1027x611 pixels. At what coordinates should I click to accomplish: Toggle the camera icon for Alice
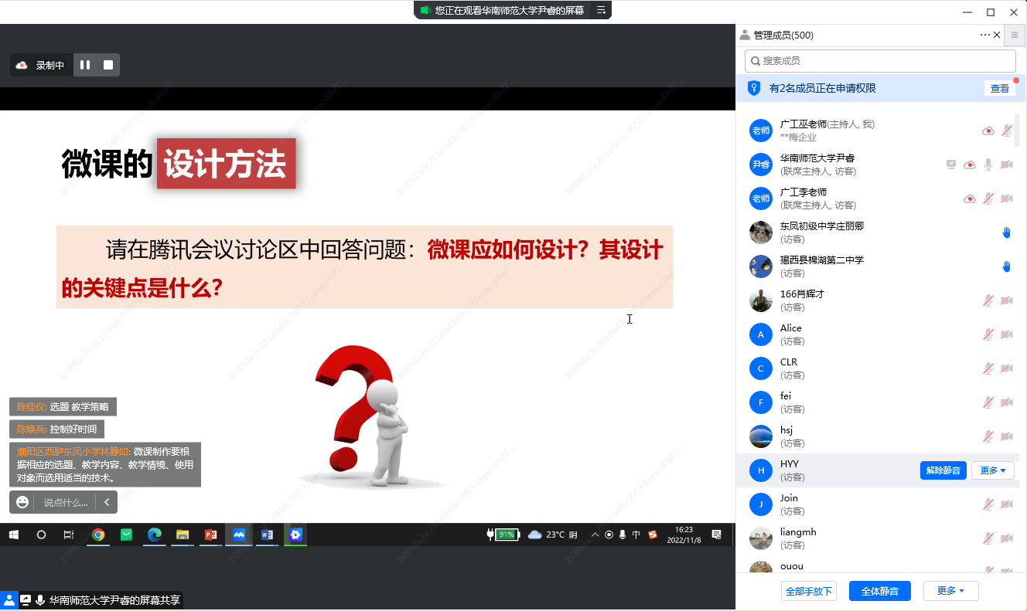(x=1006, y=334)
